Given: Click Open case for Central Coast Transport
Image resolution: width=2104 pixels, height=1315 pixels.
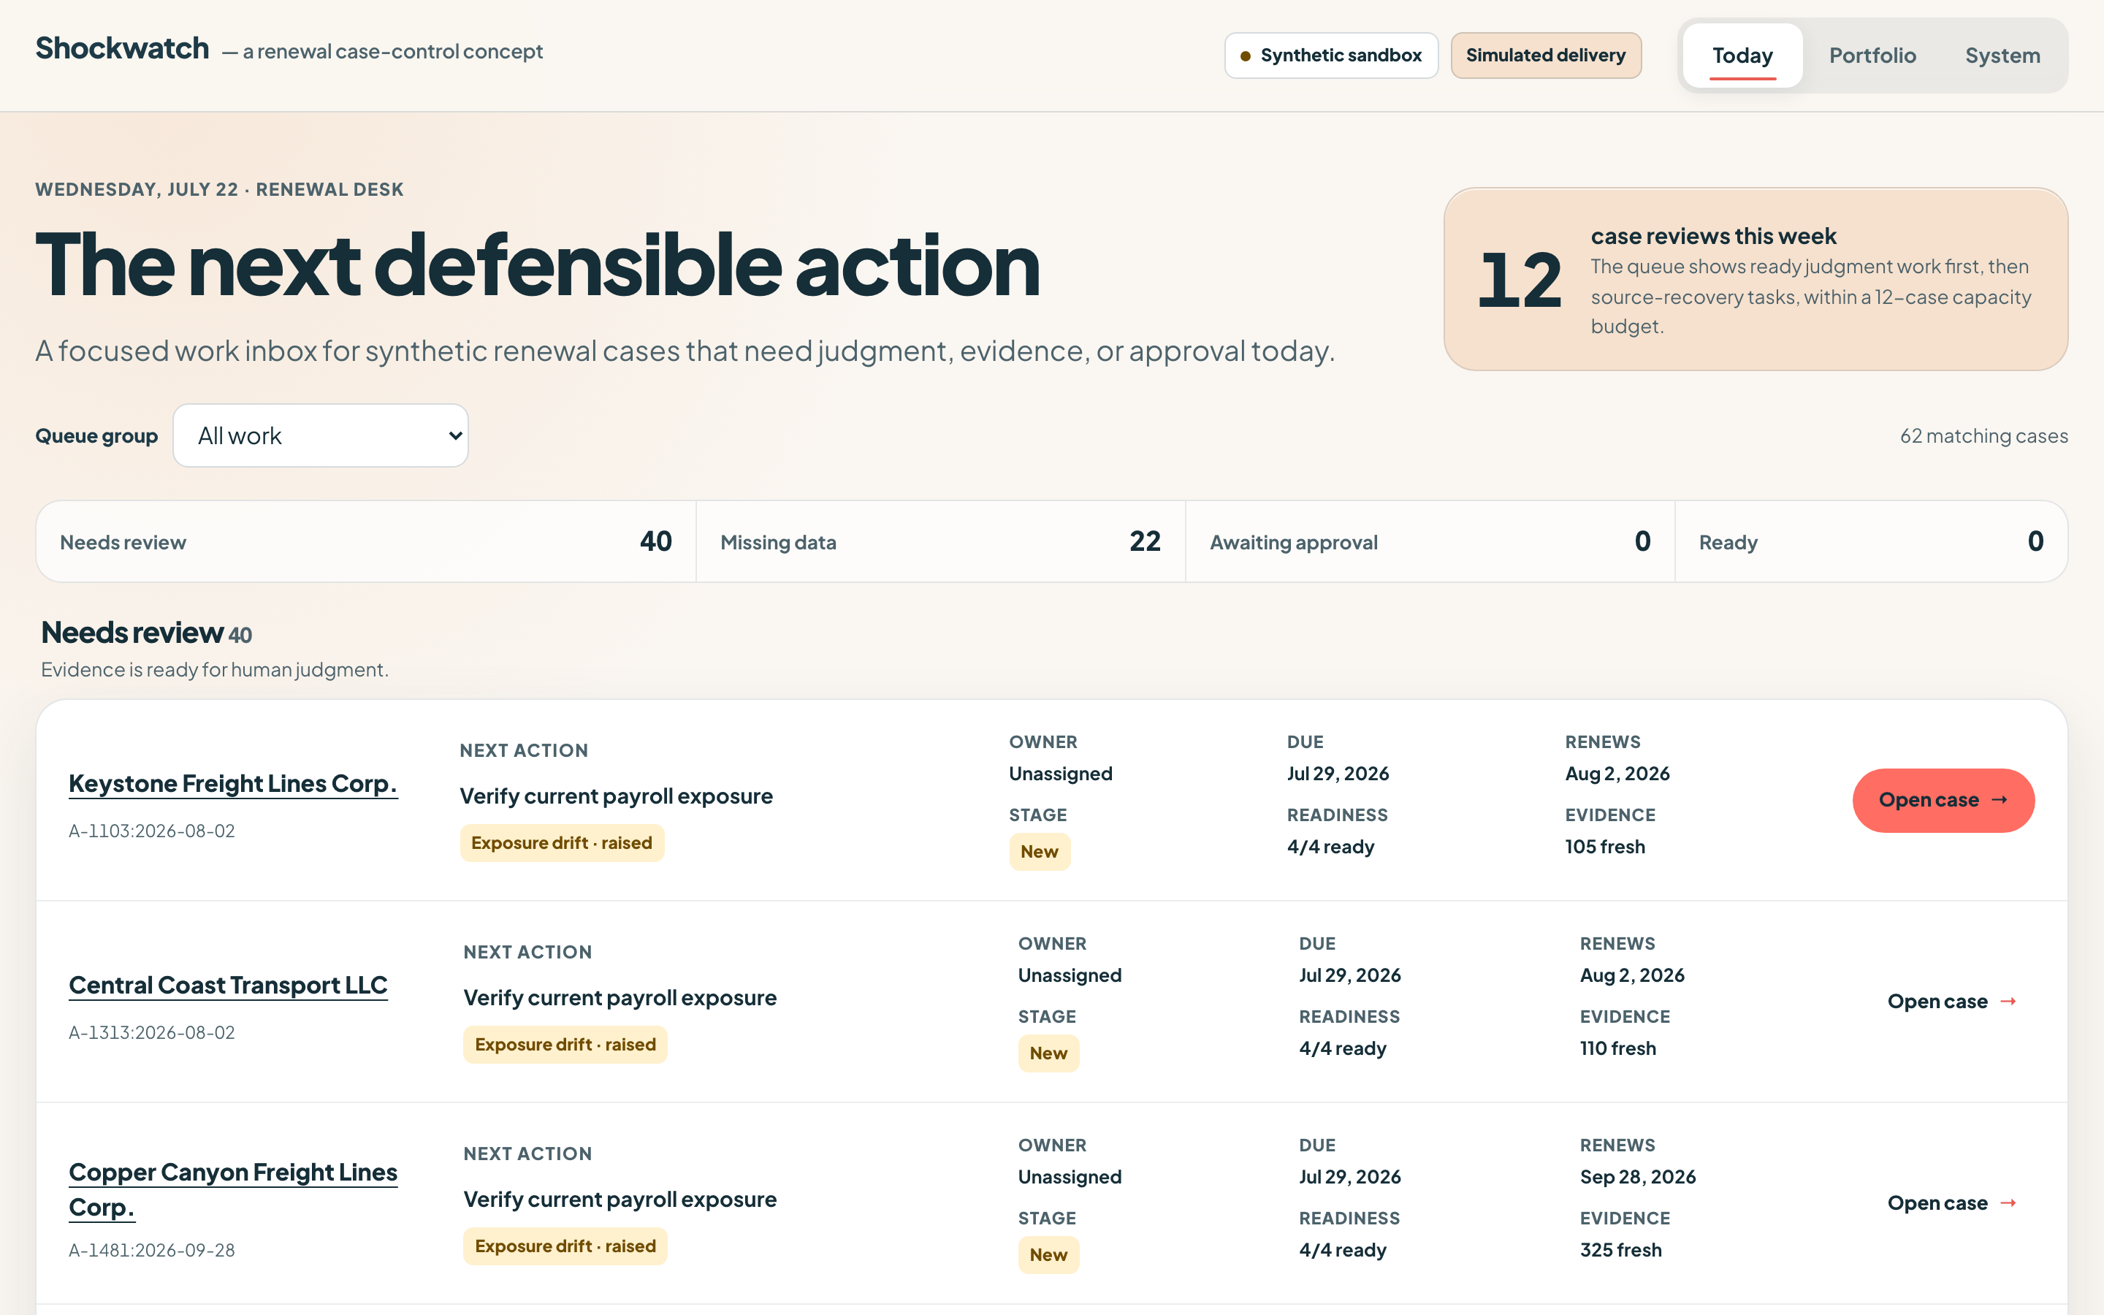Looking at the screenshot, I should [x=1952, y=1002].
